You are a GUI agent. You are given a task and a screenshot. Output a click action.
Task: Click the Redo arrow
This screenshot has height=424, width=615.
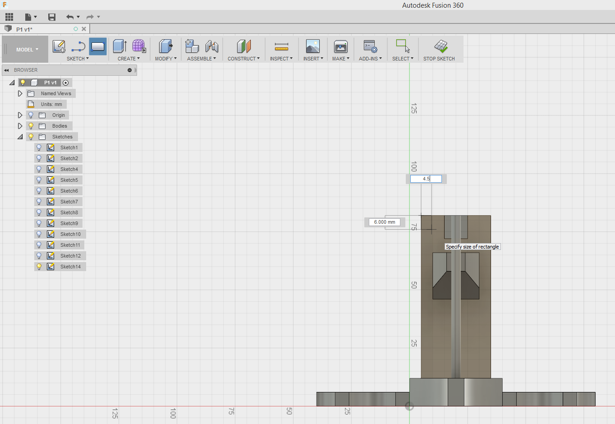[90, 17]
